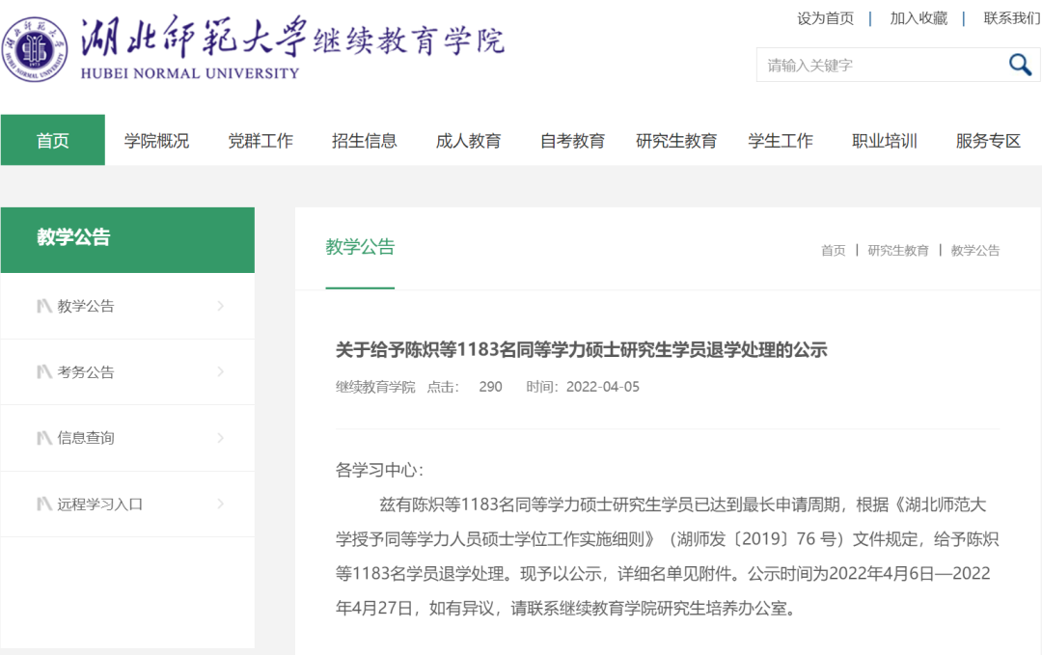Screen dimensions: 1042x655
Task: Expand the 远程学习入口 sidebar chevron
Action: (x=221, y=504)
